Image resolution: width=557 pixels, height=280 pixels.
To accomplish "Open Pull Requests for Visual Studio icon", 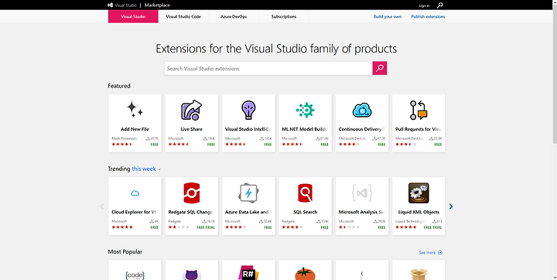I will 419,110.
